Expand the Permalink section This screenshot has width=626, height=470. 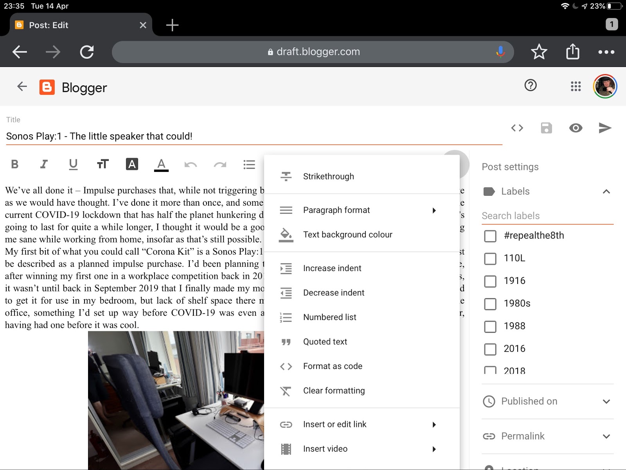point(606,436)
